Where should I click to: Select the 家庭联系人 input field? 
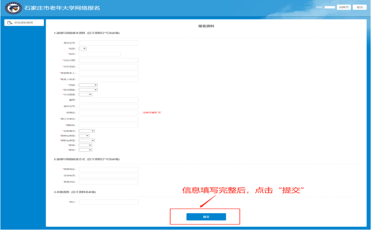pyautogui.click(x=108, y=73)
